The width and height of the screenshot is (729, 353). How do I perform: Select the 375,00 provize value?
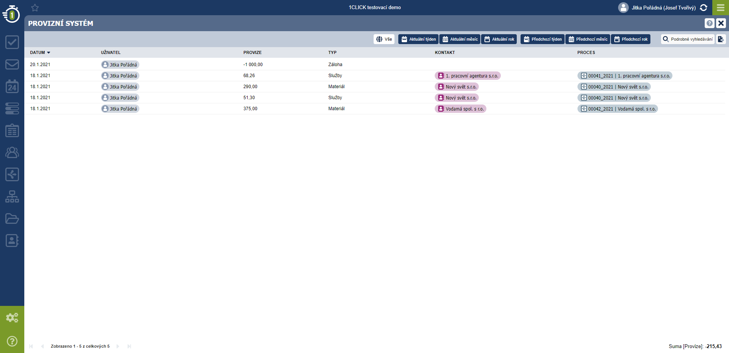[250, 109]
